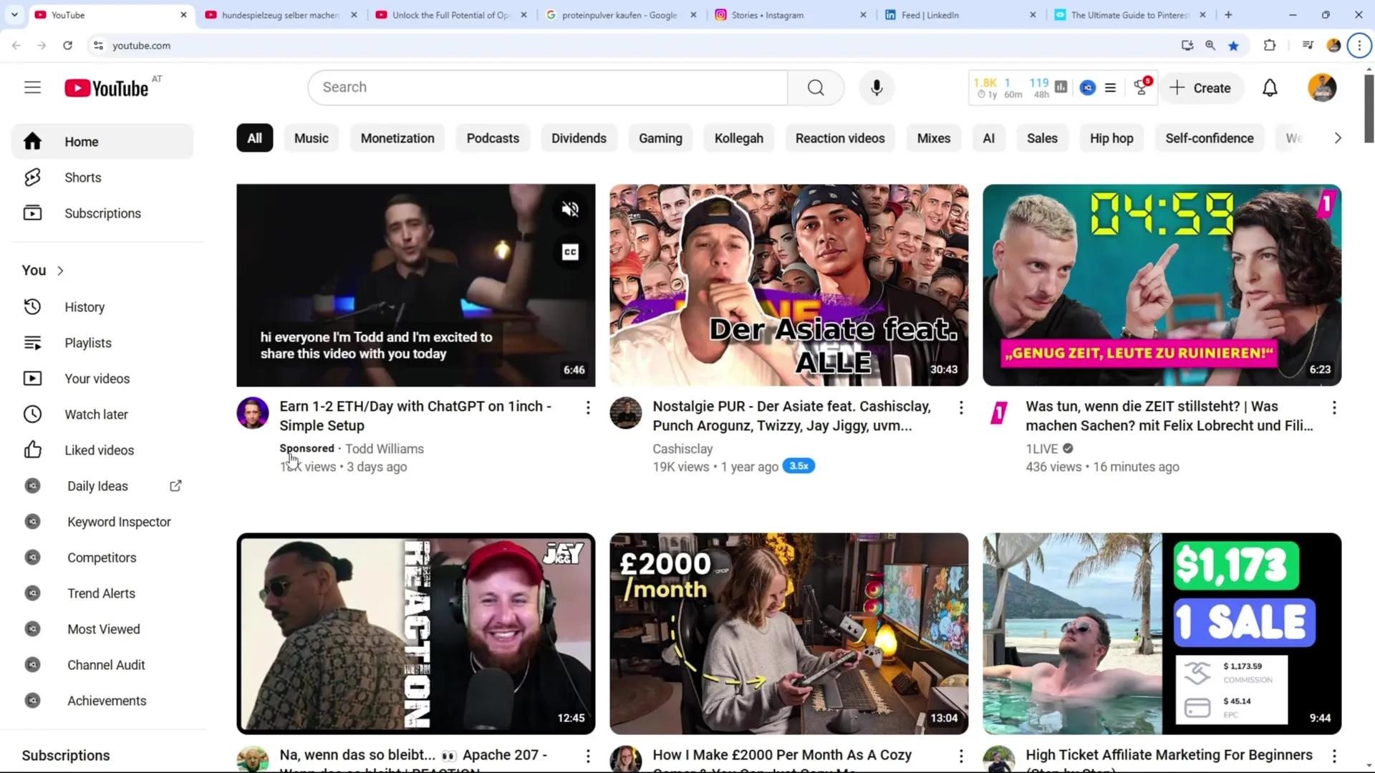Open options for Nostalgie PUR video
Image resolution: width=1375 pixels, height=773 pixels.
click(x=961, y=407)
